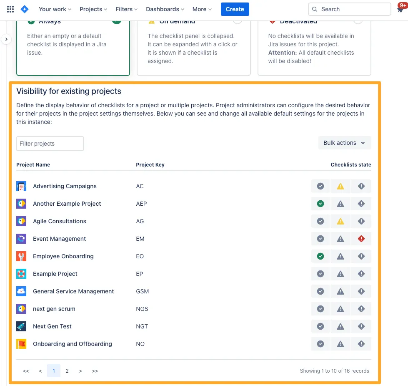Click the next gen scrum avatar
Screen dimensions: 408x386
point(21,309)
